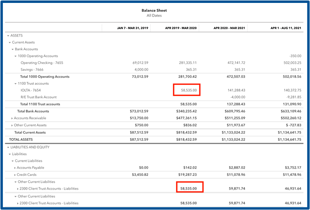
Task: Click Accounts Payable value $0.00
Action: pyautogui.click(x=143, y=168)
